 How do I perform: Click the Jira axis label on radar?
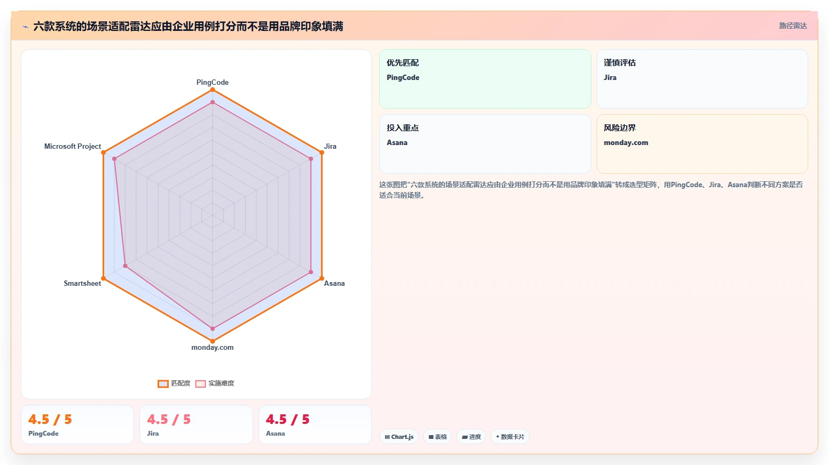pyautogui.click(x=330, y=146)
